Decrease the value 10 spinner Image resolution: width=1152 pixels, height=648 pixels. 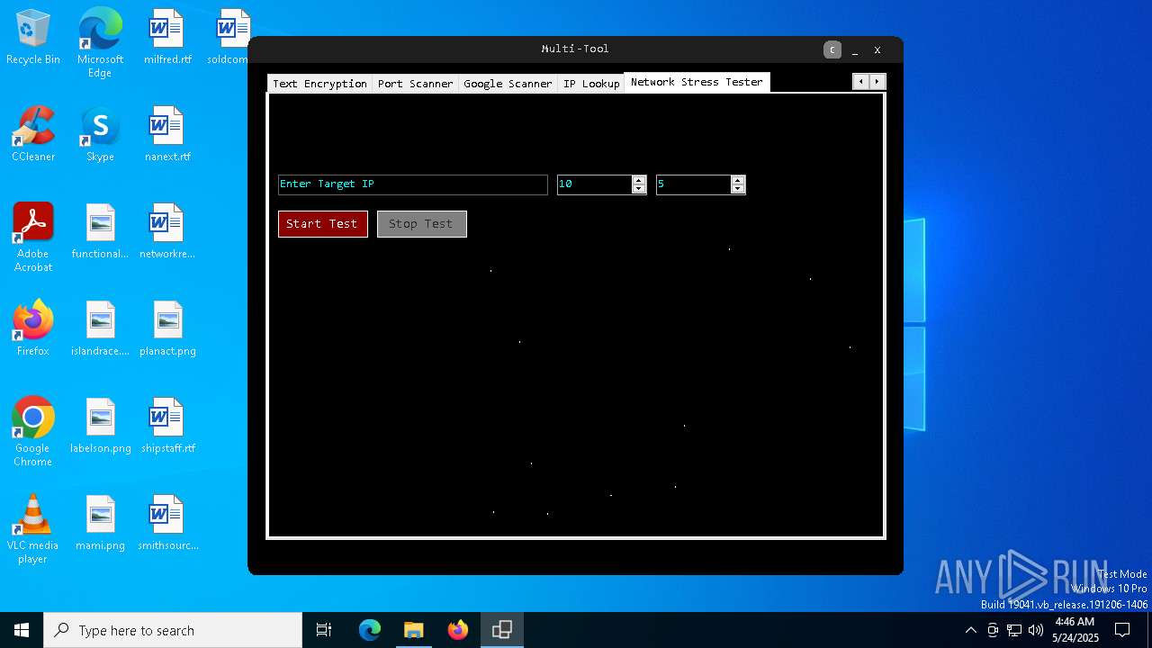coord(639,189)
